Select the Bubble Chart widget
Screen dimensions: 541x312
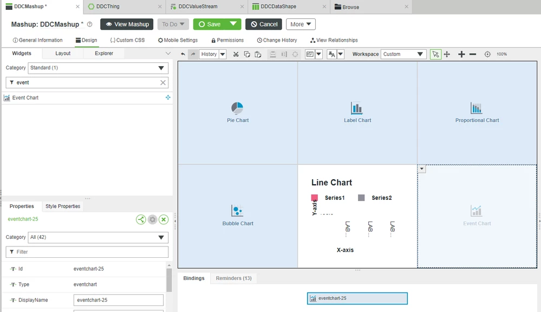click(x=238, y=216)
